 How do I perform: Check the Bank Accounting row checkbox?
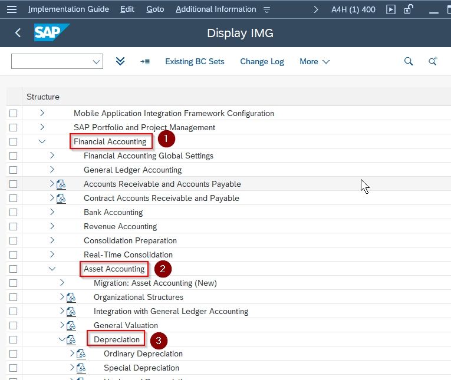tap(13, 213)
